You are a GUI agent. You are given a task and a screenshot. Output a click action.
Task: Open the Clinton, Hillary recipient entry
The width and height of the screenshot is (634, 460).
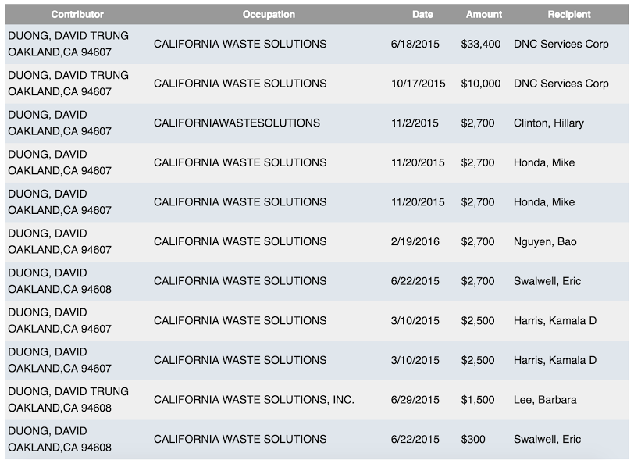pos(548,123)
